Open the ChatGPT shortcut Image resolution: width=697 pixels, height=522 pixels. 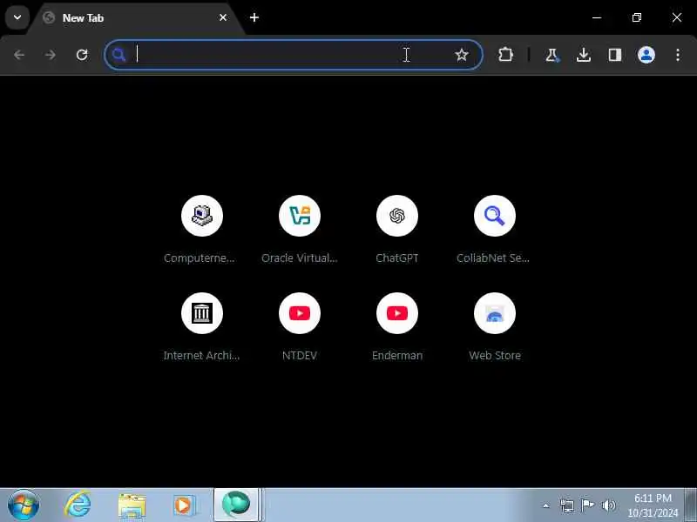[397, 231]
